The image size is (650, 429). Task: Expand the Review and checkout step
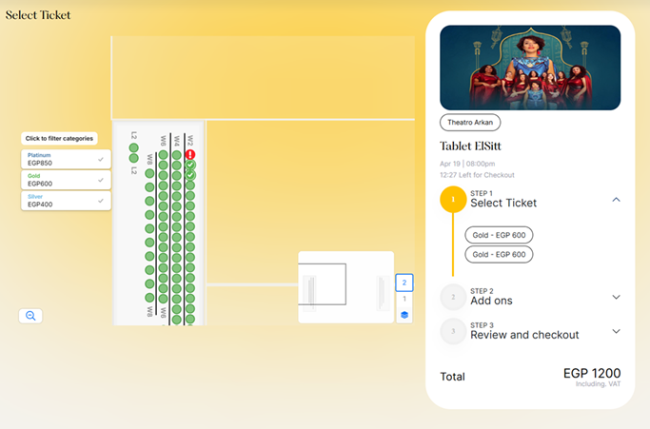click(616, 331)
